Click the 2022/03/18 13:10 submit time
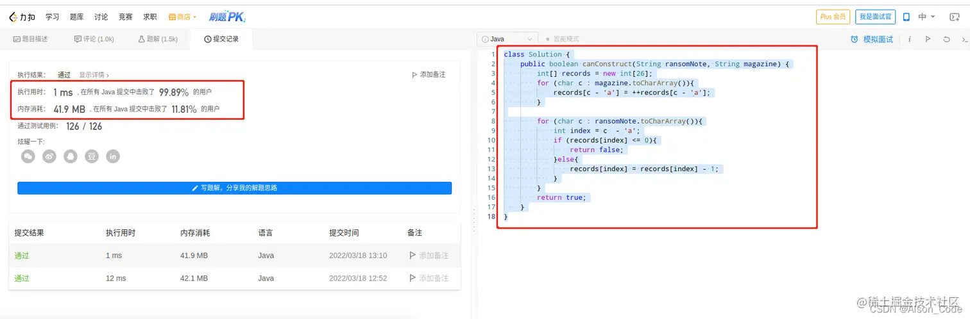970x319 pixels. click(358, 256)
